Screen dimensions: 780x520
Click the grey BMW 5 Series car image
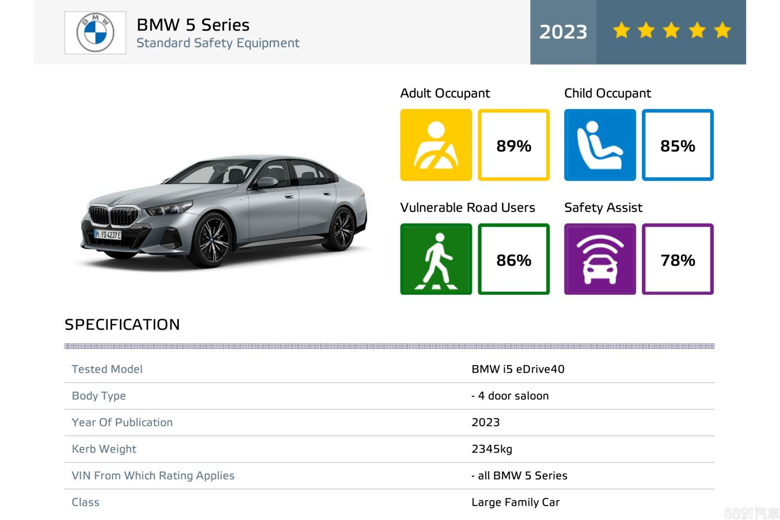223,212
